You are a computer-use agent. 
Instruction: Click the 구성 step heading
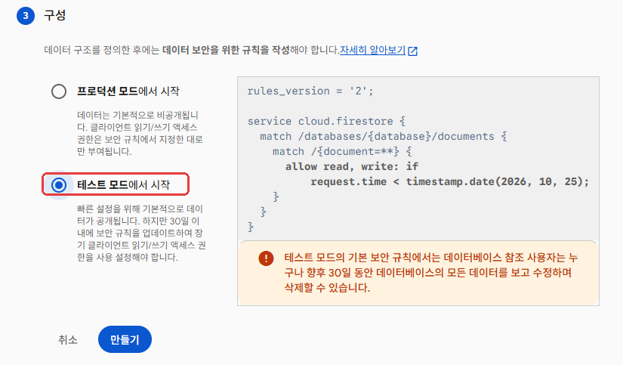pyautogui.click(x=55, y=15)
